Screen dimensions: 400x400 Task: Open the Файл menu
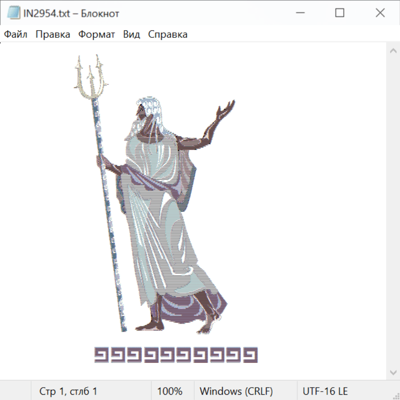click(x=16, y=35)
